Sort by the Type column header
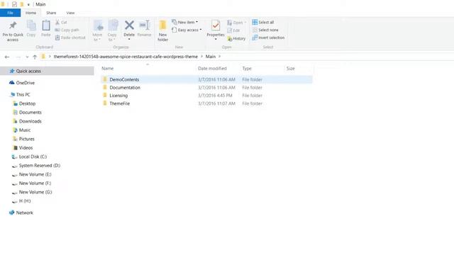454x255 pixels. coord(247,68)
